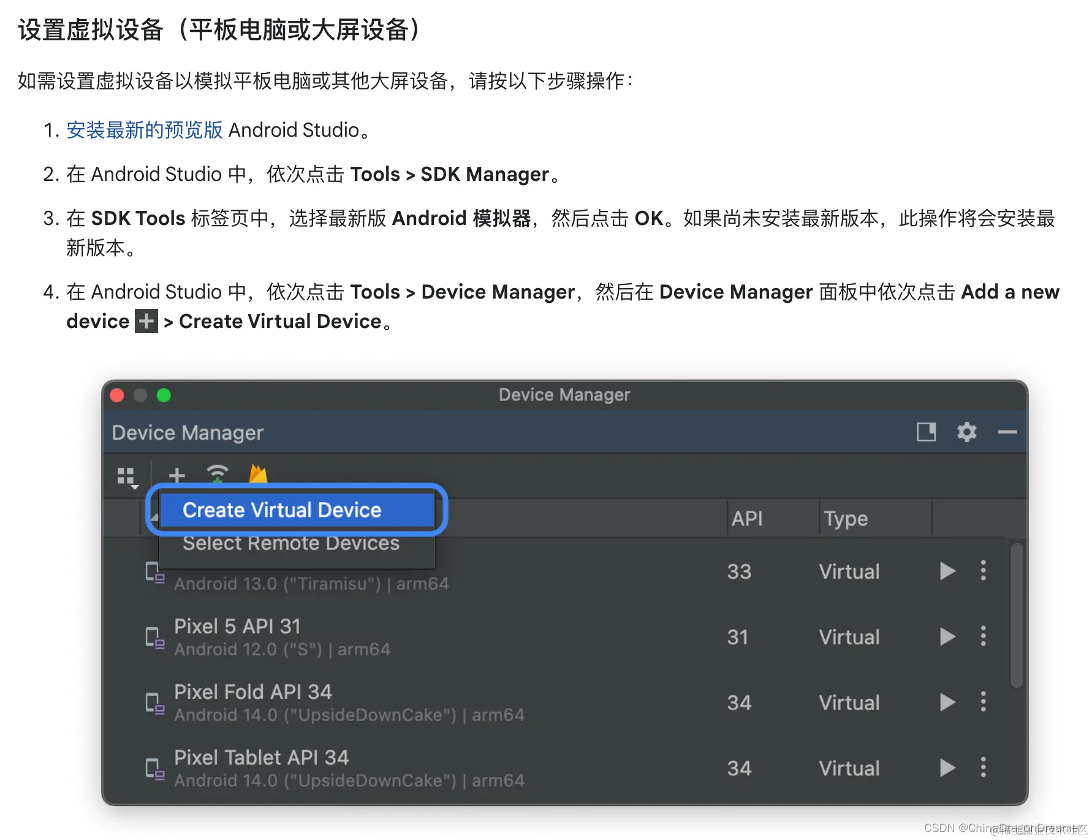The width and height of the screenshot is (1092, 840).
Task: Hide Device Manager panel with minus icon
Action: 1007,432
